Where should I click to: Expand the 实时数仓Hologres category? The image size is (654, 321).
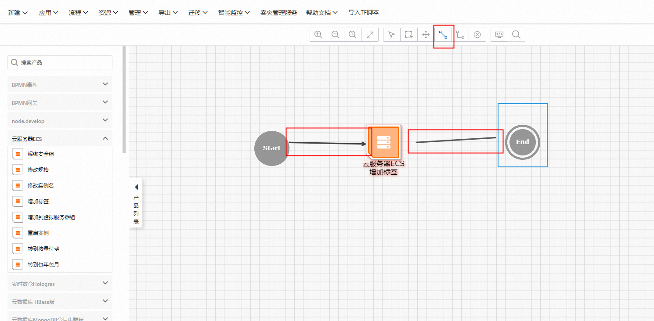point(60,284)
